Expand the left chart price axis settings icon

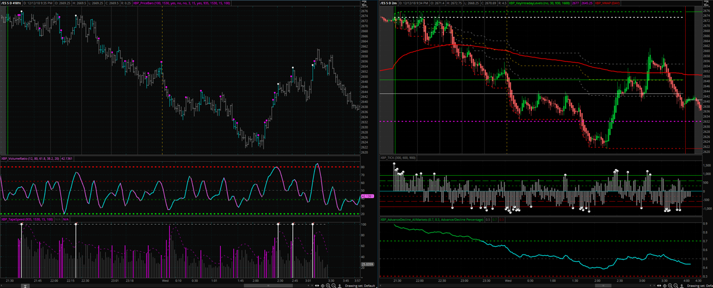click(x=364, y=3)
